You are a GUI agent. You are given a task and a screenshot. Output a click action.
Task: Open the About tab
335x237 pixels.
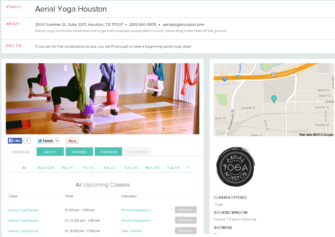[x=50, y=152]
